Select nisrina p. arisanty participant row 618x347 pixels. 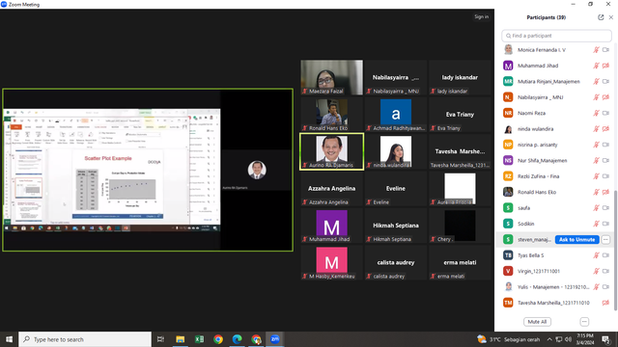tap(556, 145)
